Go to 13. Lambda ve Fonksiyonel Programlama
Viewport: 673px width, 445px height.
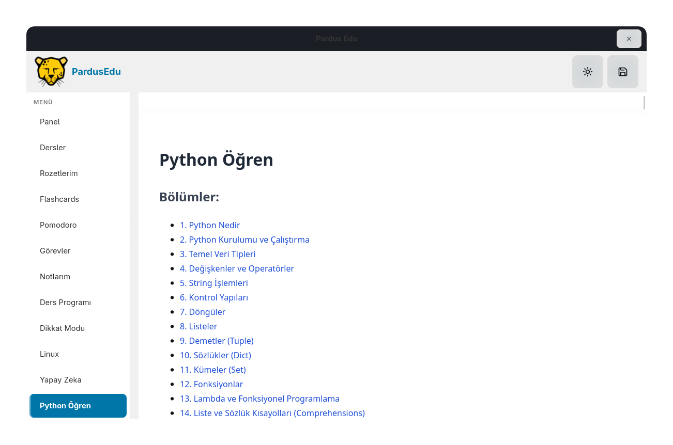click(259, 399)
